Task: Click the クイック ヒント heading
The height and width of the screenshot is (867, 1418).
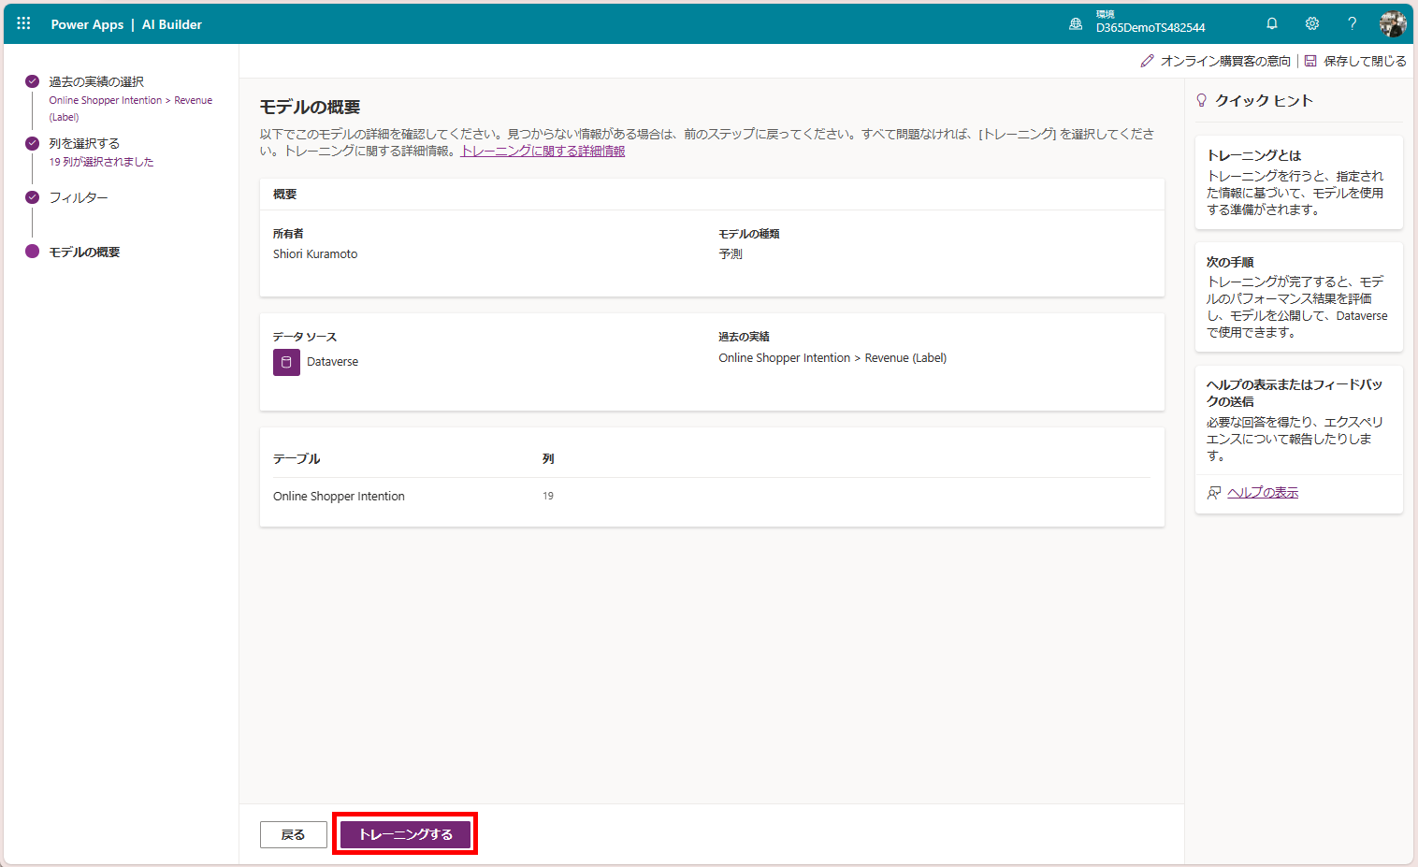Action: [x=1264, y=100]
